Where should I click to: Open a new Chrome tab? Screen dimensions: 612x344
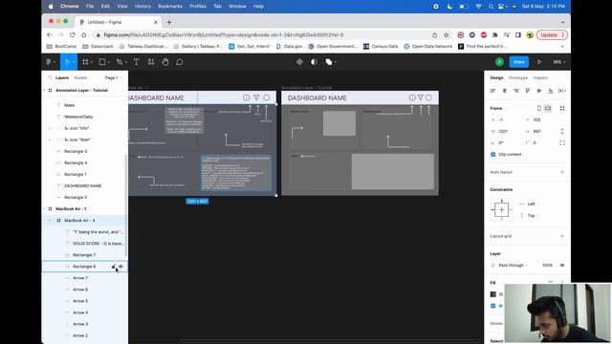click(169, 22)
